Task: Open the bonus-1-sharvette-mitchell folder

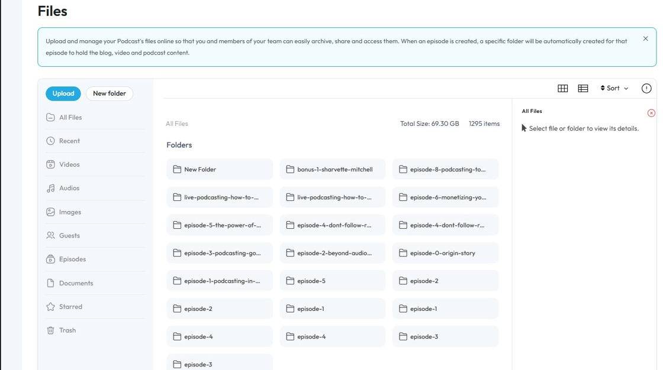Action: (x=333, y=170)
